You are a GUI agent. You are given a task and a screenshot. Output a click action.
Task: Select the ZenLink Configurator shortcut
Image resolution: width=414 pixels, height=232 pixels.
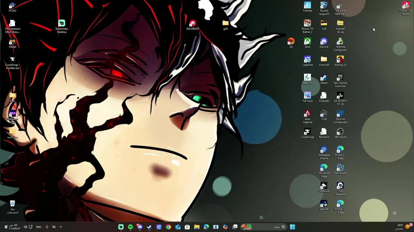click(340, 117)
